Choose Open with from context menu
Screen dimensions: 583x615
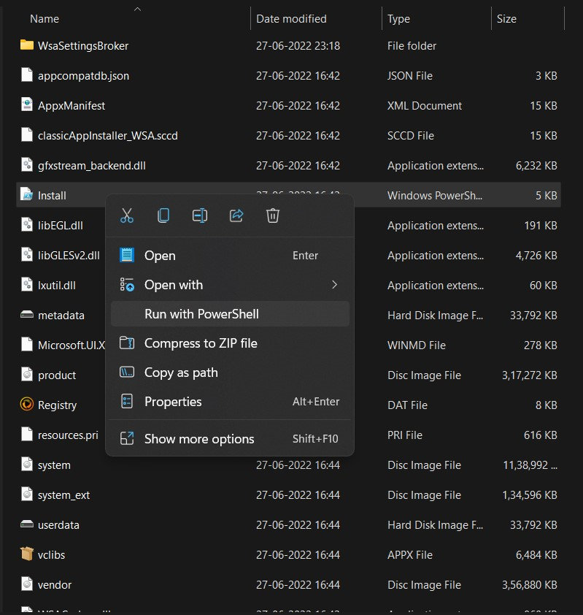click(x=230, y=285)
